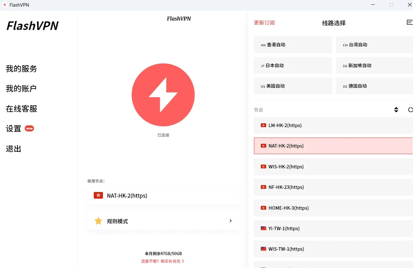
Task: Open 在线客服 support page
Action: coord(21,109)
